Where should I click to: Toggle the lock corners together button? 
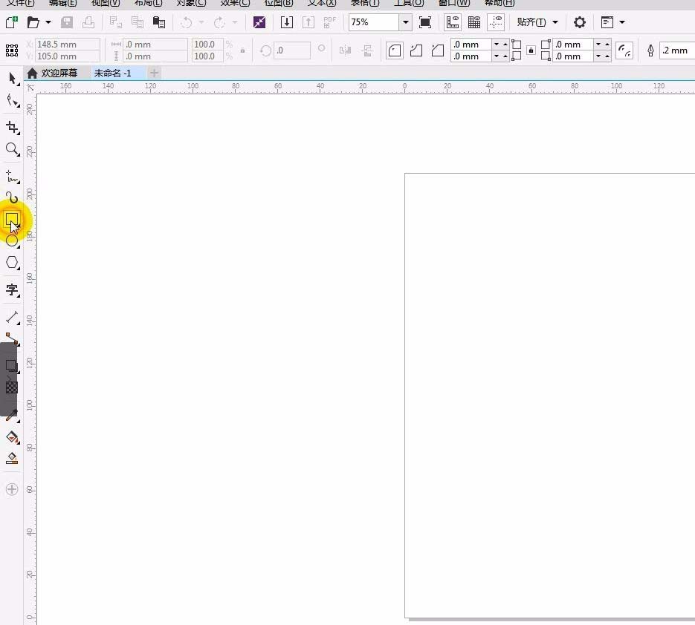point(531,50)
